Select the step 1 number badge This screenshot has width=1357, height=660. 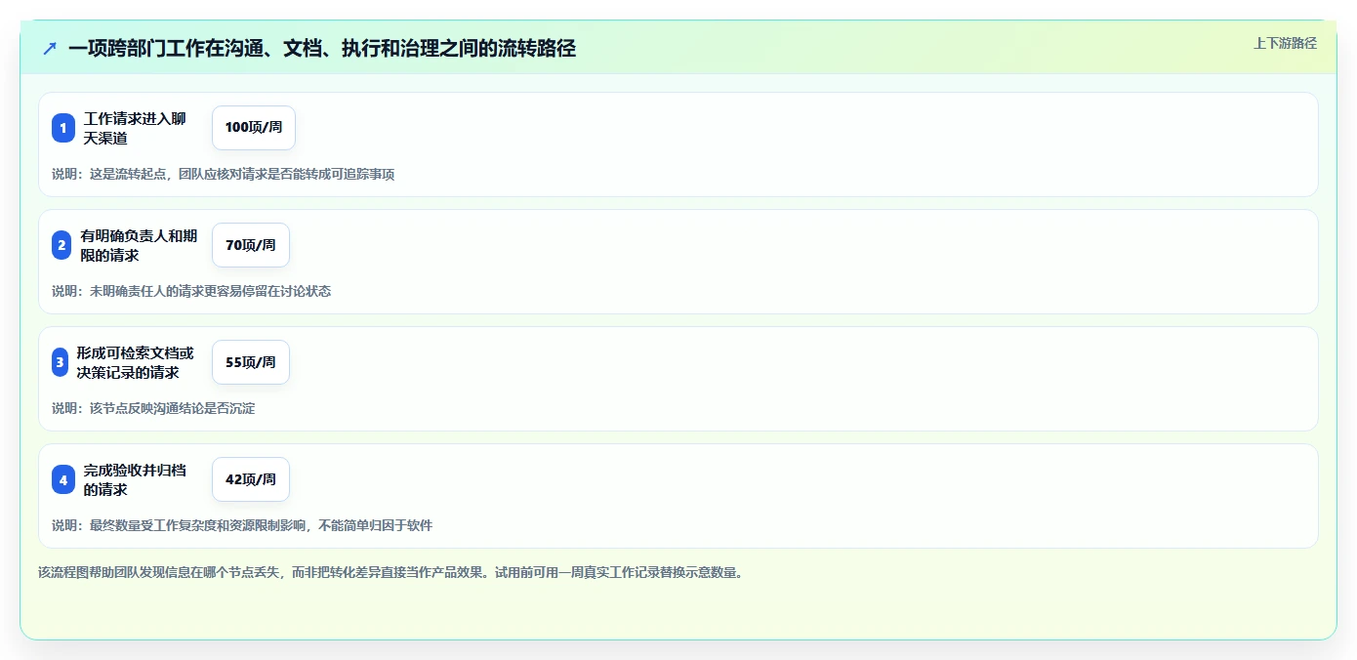(x=63, y=128)
